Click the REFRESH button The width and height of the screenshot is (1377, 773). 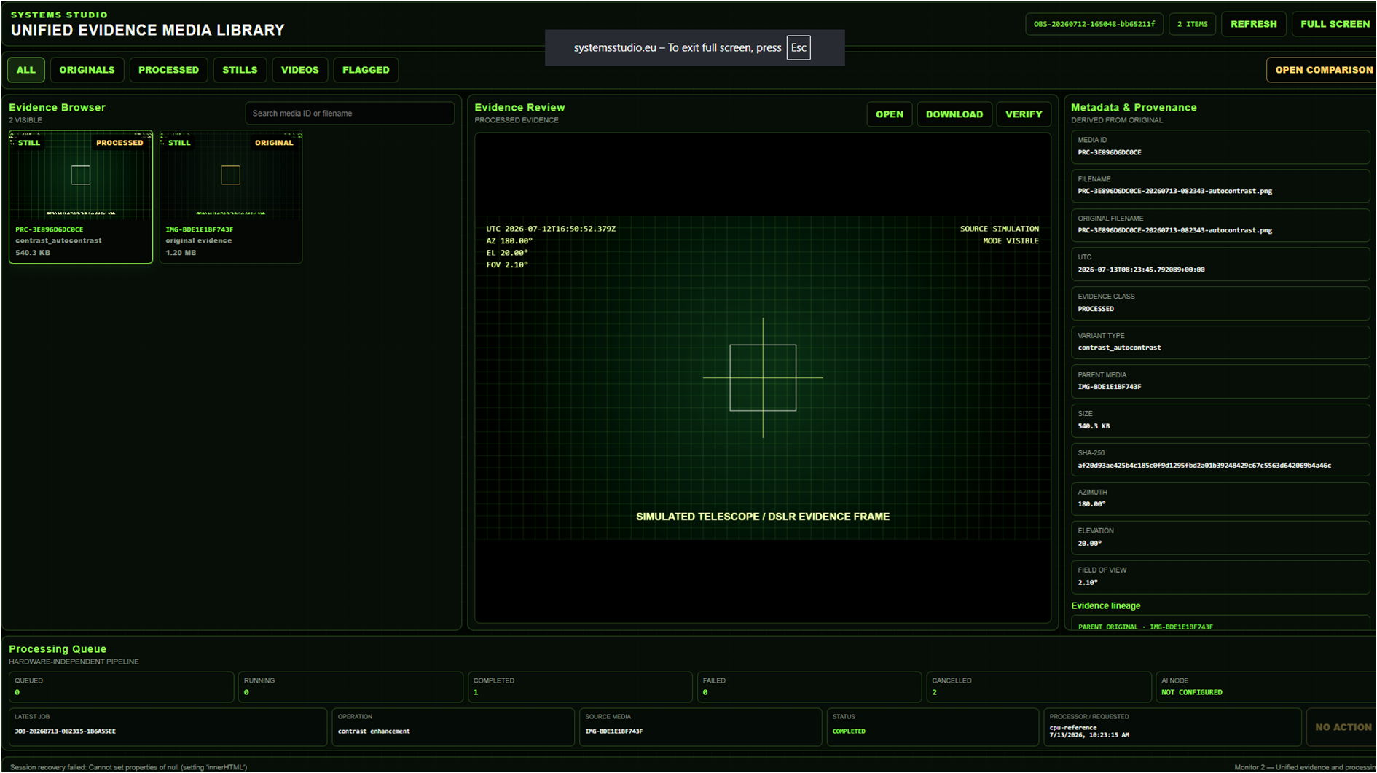tap(1253, 24)
